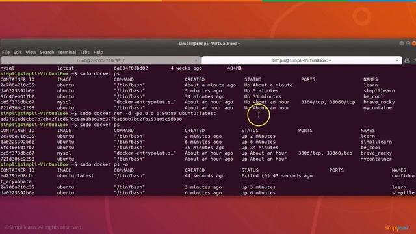Click 'Up About a minute' status
This screenshot has height=234, width=416.
(268, 85)
